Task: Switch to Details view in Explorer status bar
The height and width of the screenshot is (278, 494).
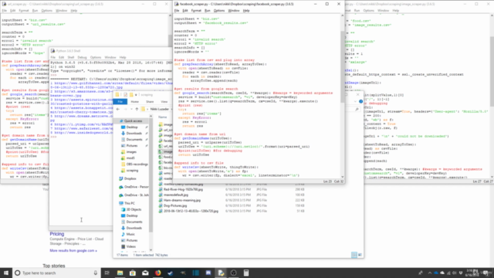Action: [354, 255]
